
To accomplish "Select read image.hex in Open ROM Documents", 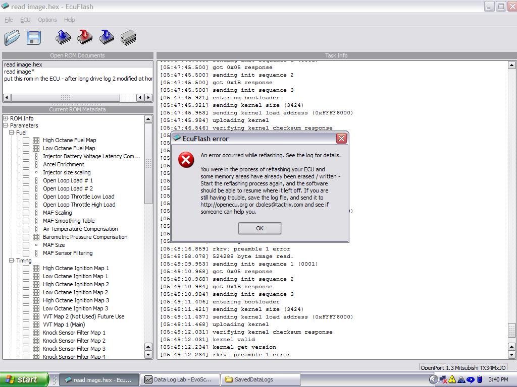I will (78, 64).
